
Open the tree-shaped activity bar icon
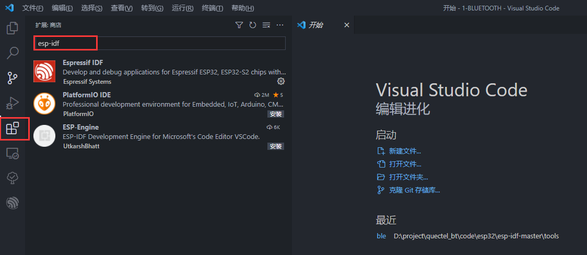[13, 178]
